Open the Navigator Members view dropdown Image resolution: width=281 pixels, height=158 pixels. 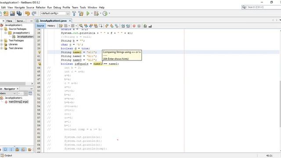pos(14,93)
